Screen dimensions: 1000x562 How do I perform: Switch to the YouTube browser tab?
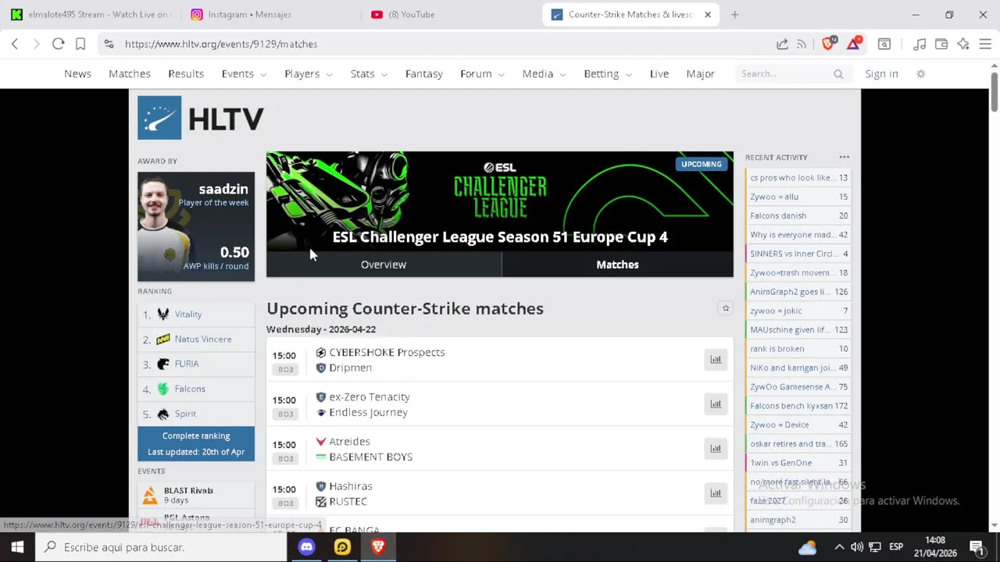tap(449, 14)
